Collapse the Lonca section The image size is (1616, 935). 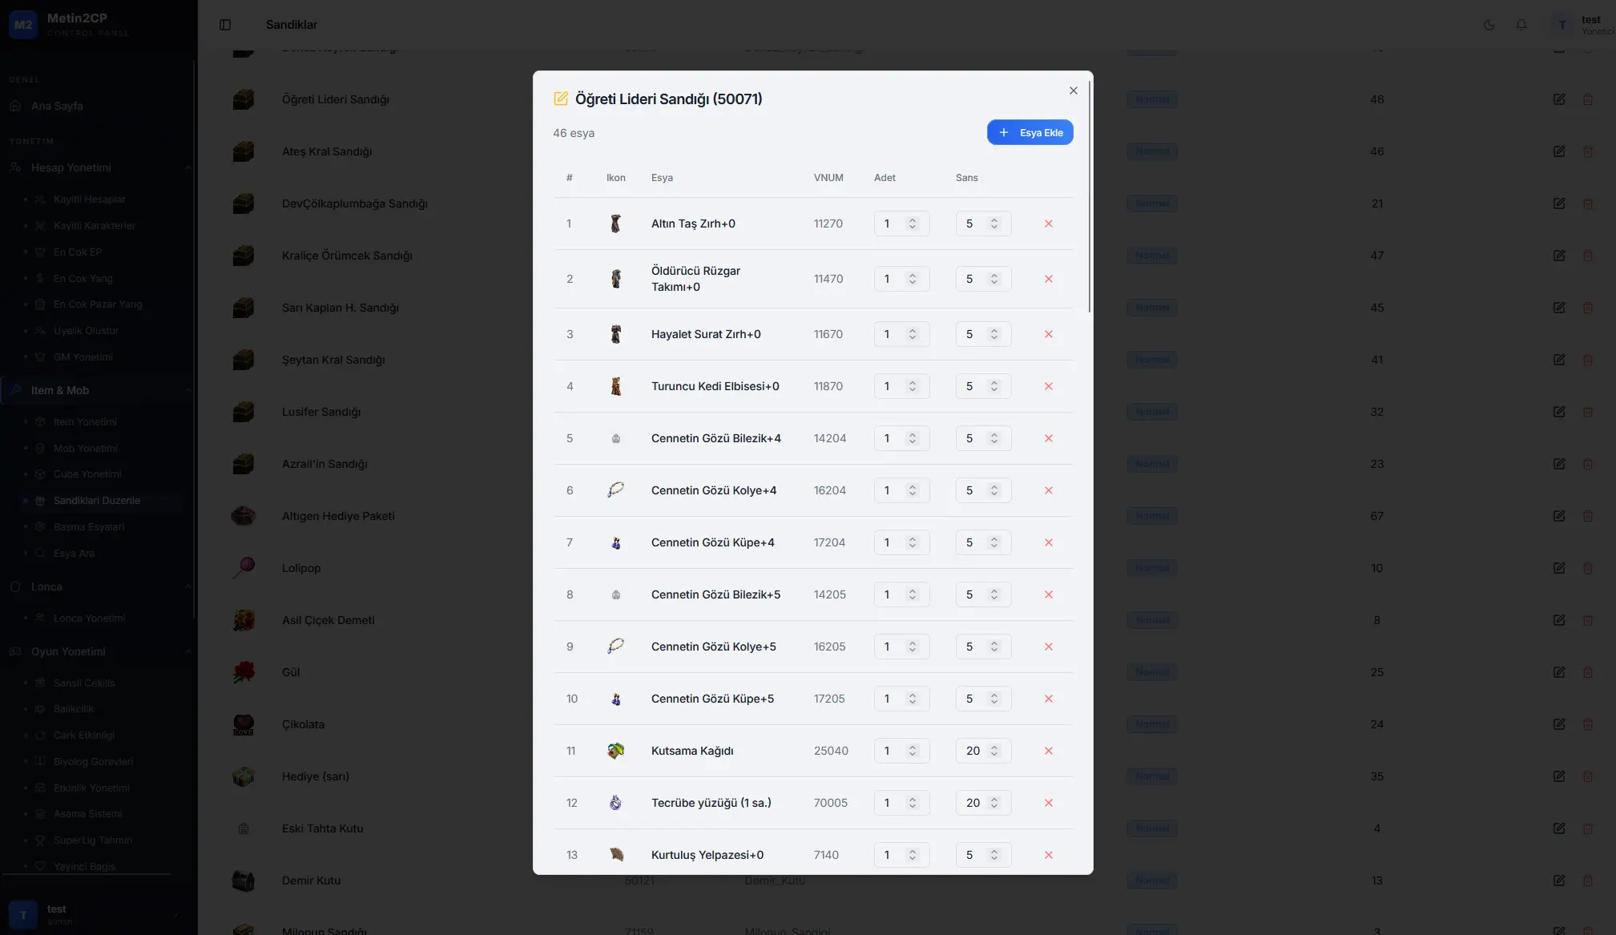point(187,586)
